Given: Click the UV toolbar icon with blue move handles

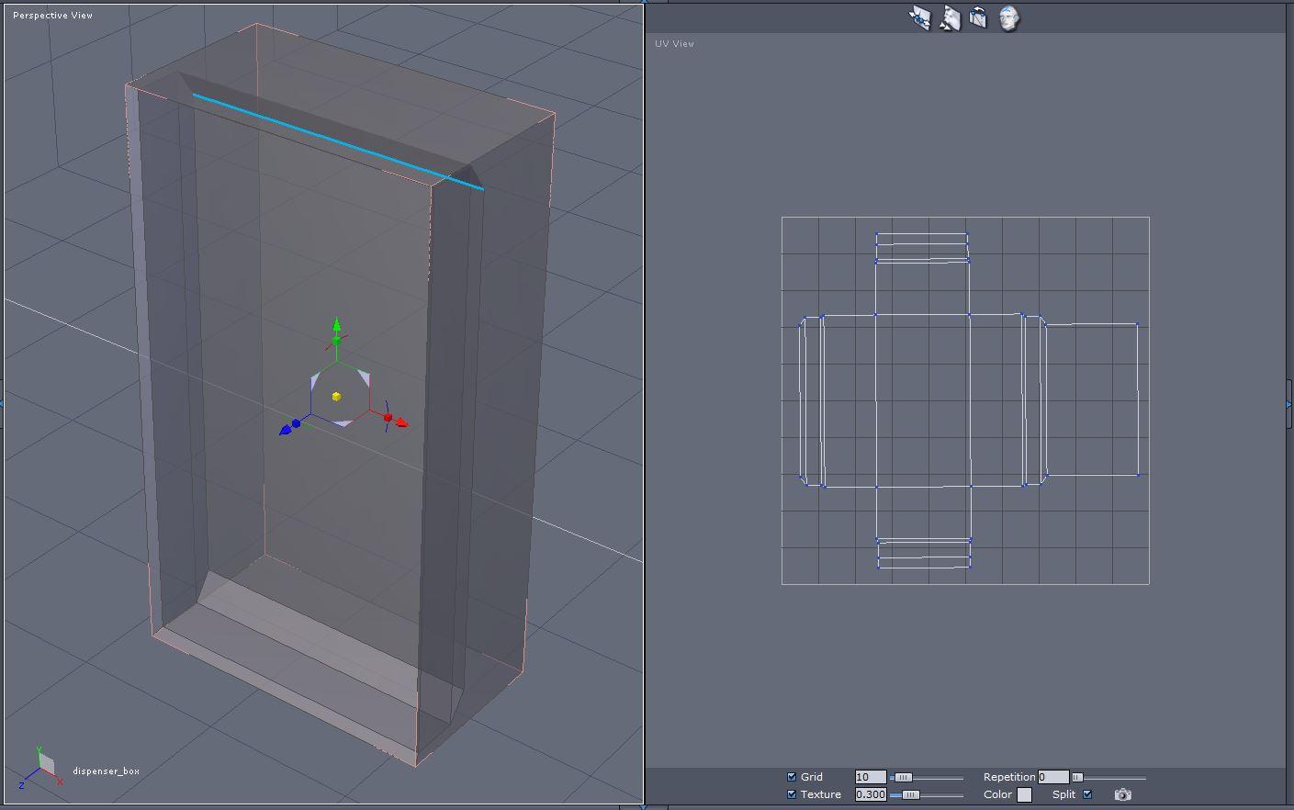Looking at the screenshot, I should tap(919, 18).
